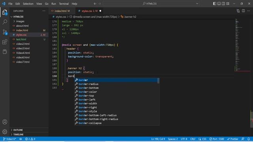Screen dimensions: 253x142
Task: Open Customize Layout icon
Action: click(x=228, y=4)
